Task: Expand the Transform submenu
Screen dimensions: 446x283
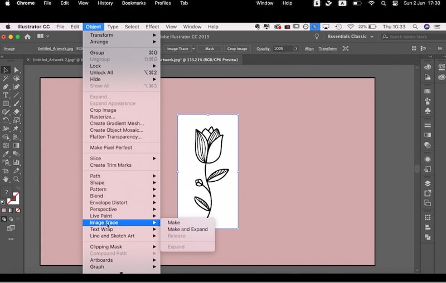Action: pyautogui.click(x=122, y=35)
